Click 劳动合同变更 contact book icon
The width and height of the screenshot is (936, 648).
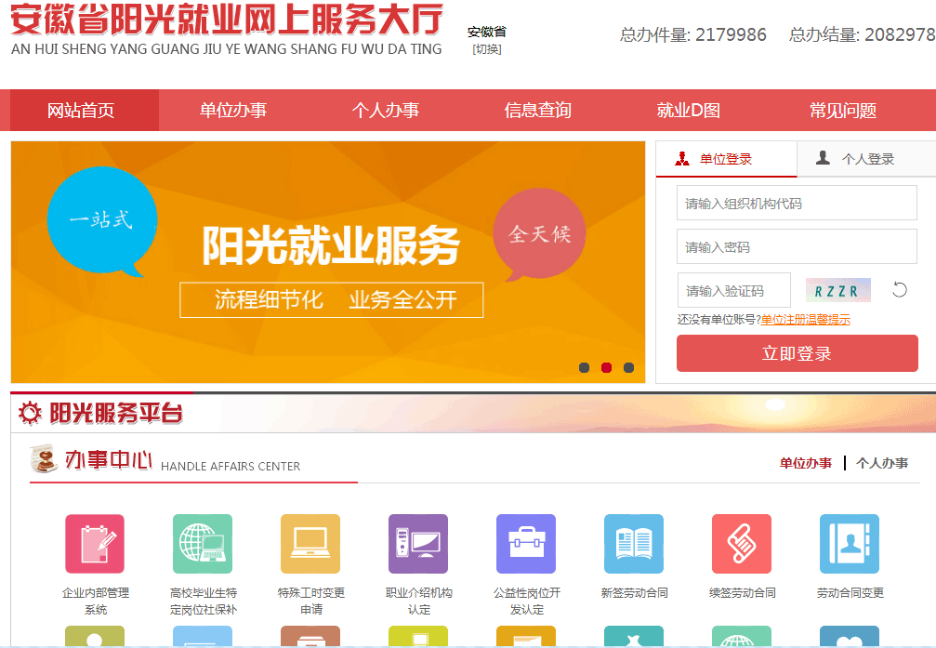849,544
